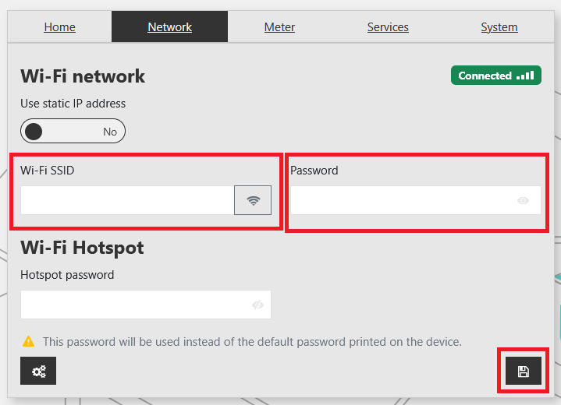Toggle hotspot password visibility crossed-eye icon
The image size is (561, 405).
click(x=257, y=305)
